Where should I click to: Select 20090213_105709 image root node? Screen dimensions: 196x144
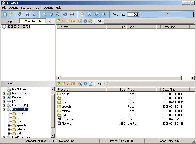(19, 27)
